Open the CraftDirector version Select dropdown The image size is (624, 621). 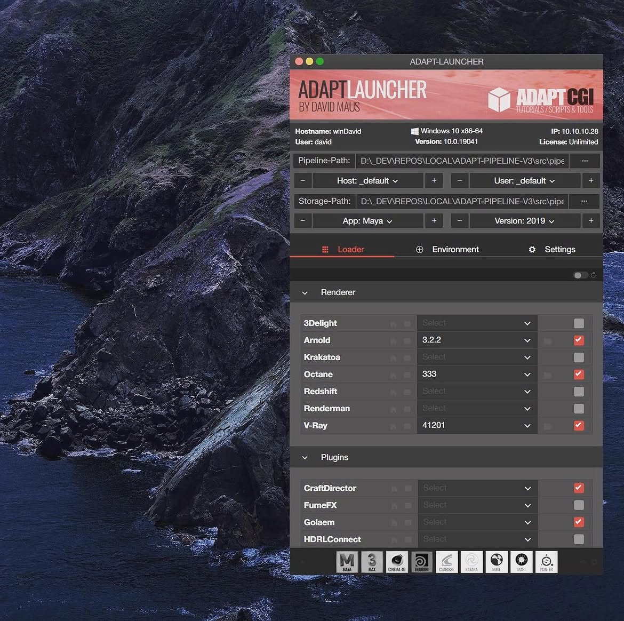tap(477, 488)
